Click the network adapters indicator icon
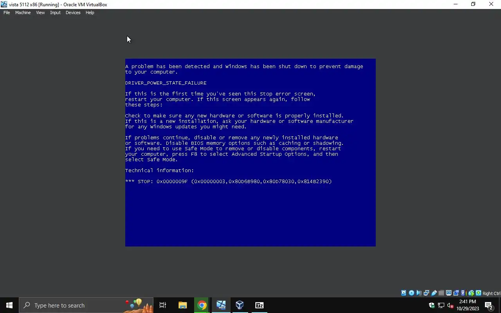The image size is (501, 313). tap(426, 293)
